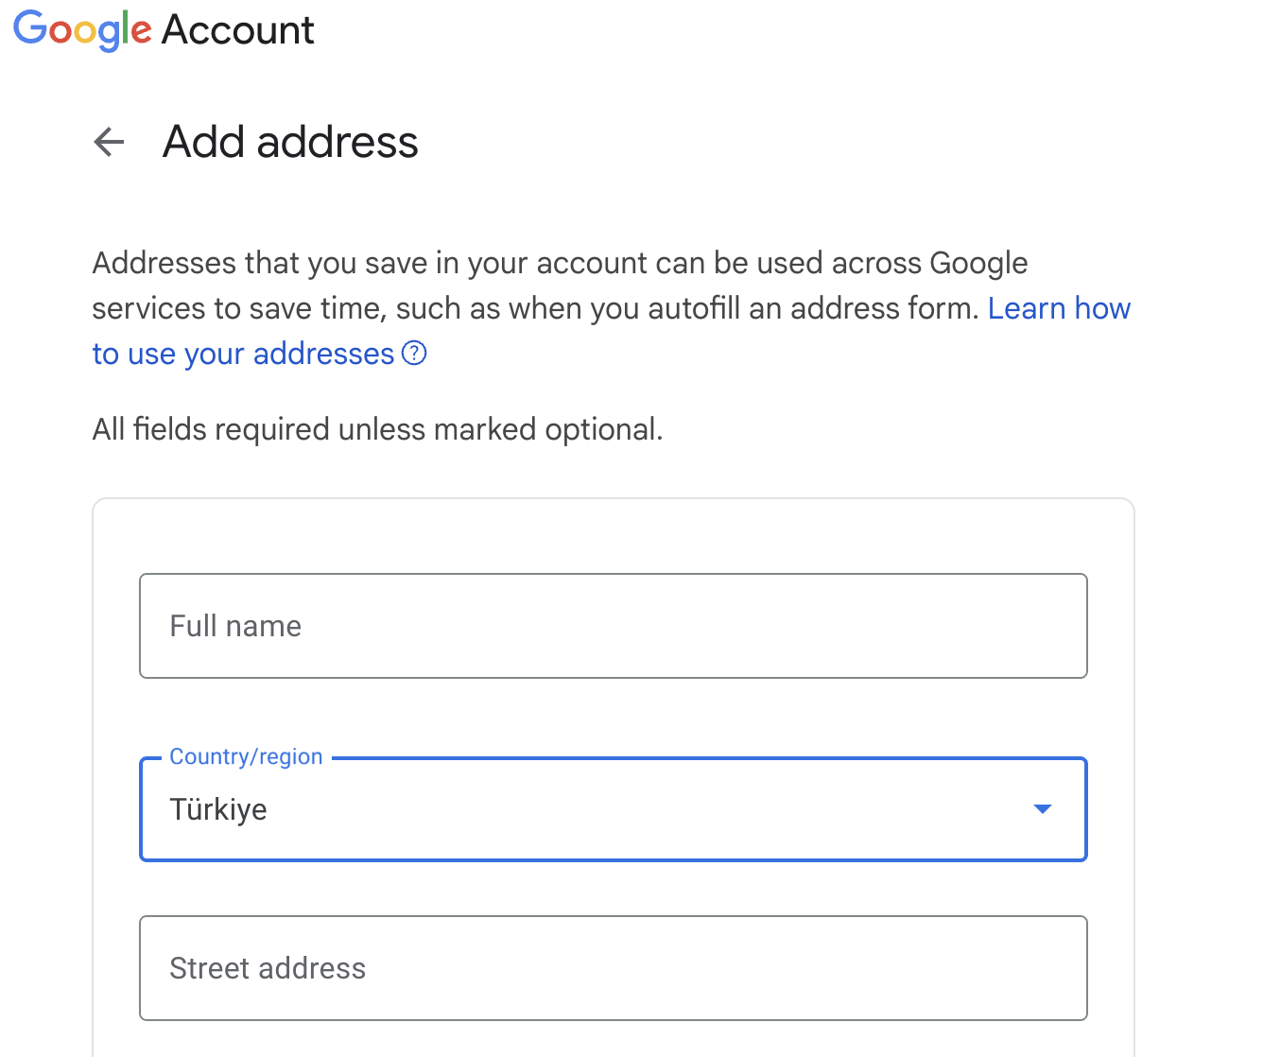Image resolution: width=1263 pixels, height=1057 pixels.
Task: Focus the Street address input field
Action: [614, 968]
